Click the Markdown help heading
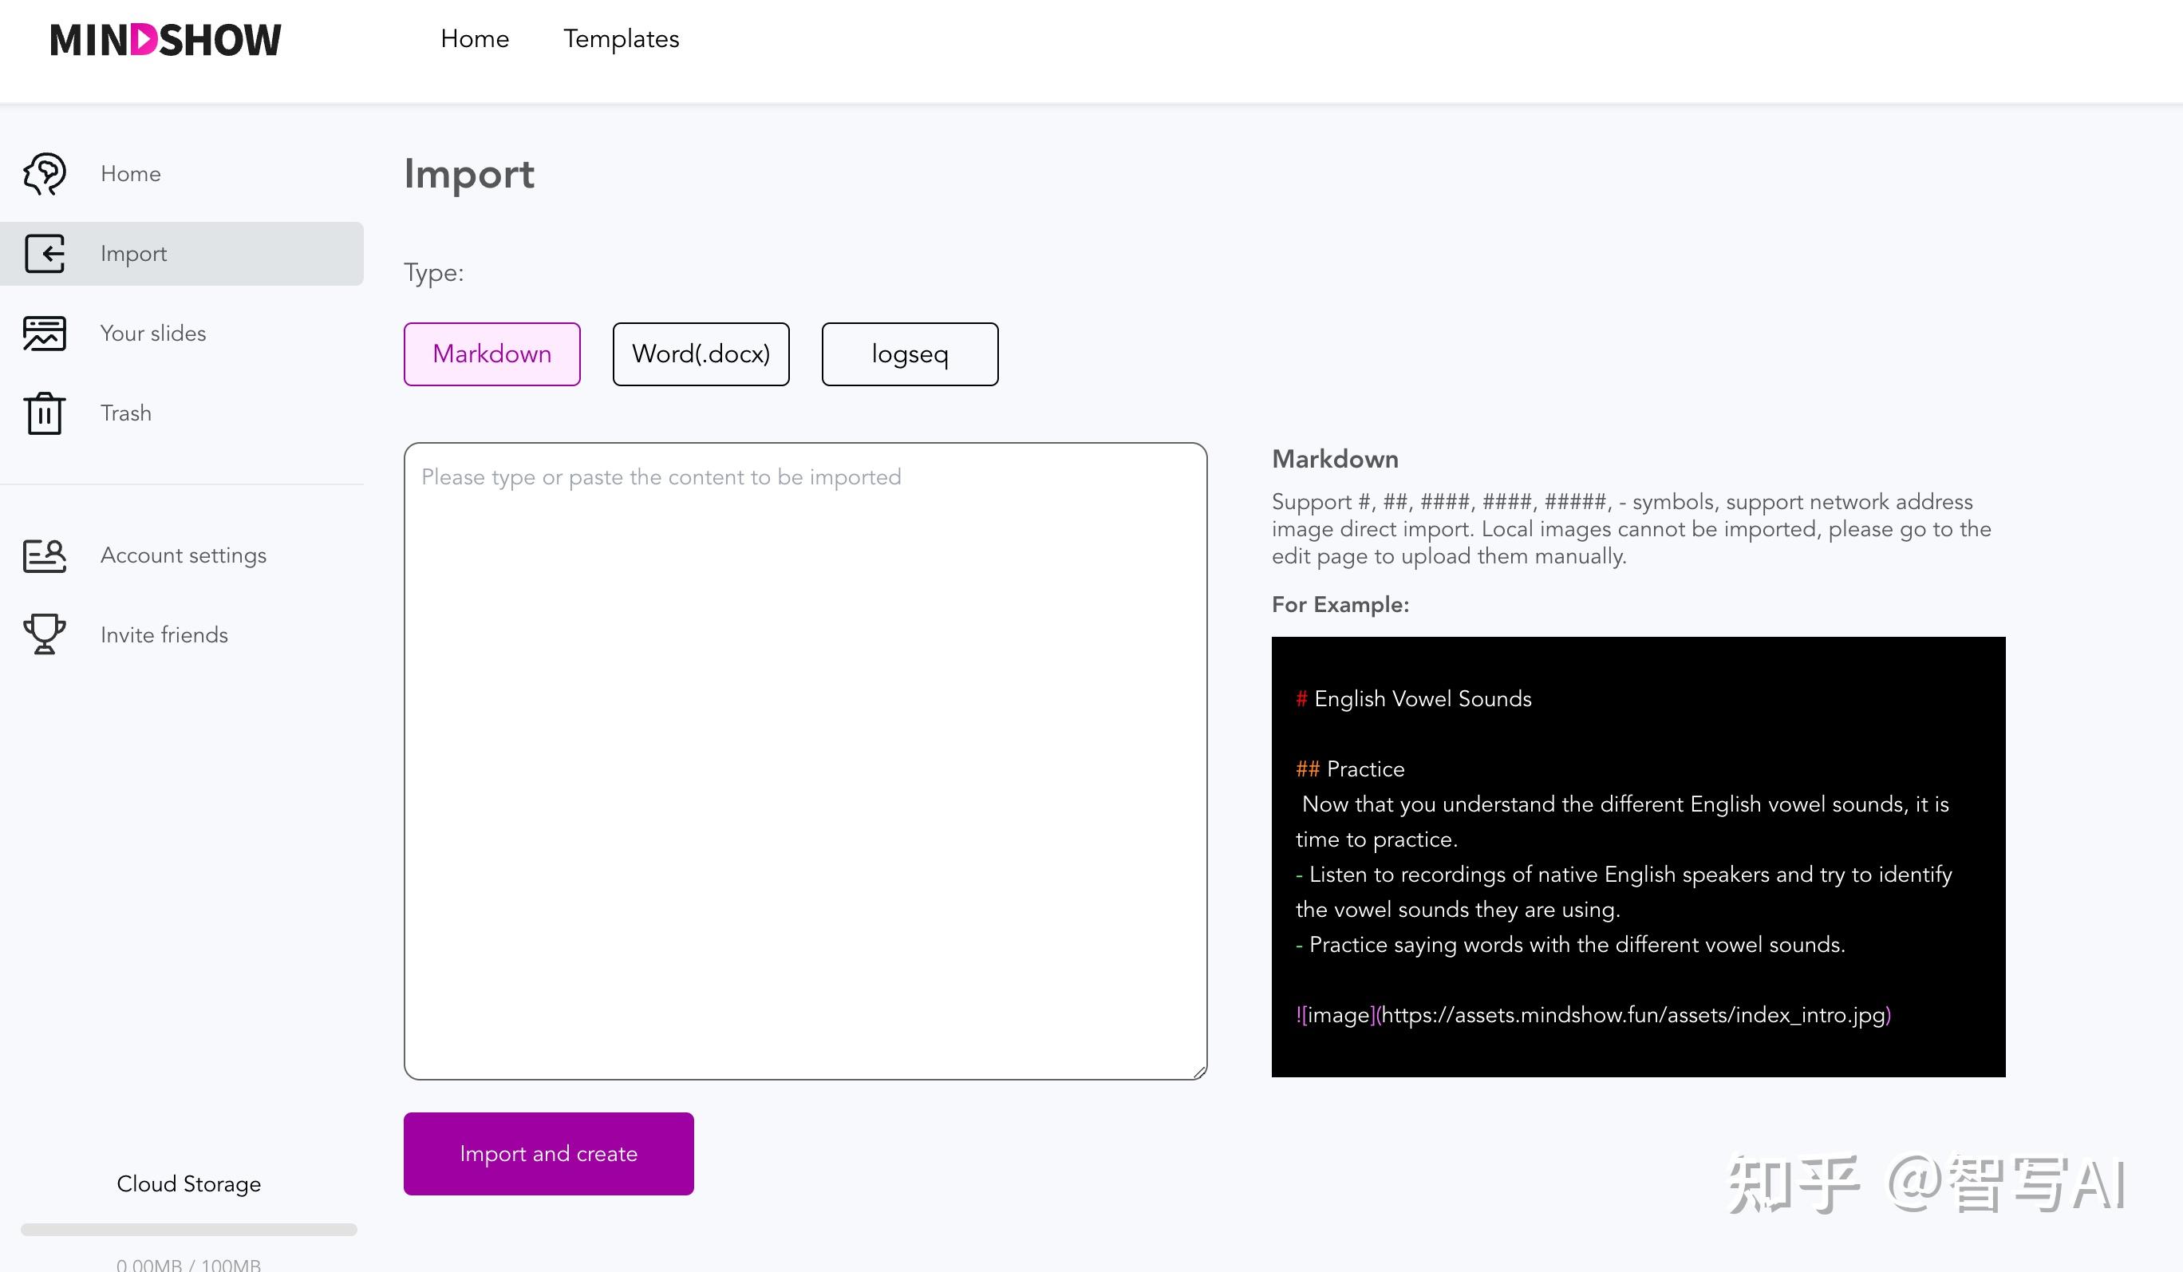Image resolution: width=2183 pixels, height=1272 pixels. click(1335, 459)
